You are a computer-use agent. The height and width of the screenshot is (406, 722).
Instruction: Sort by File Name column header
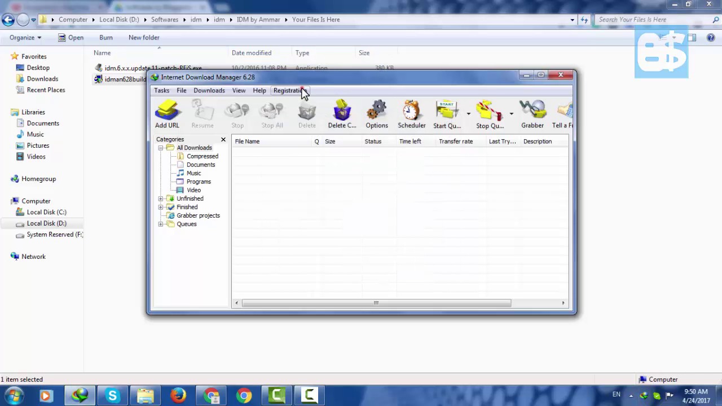(x=272, y=142)
